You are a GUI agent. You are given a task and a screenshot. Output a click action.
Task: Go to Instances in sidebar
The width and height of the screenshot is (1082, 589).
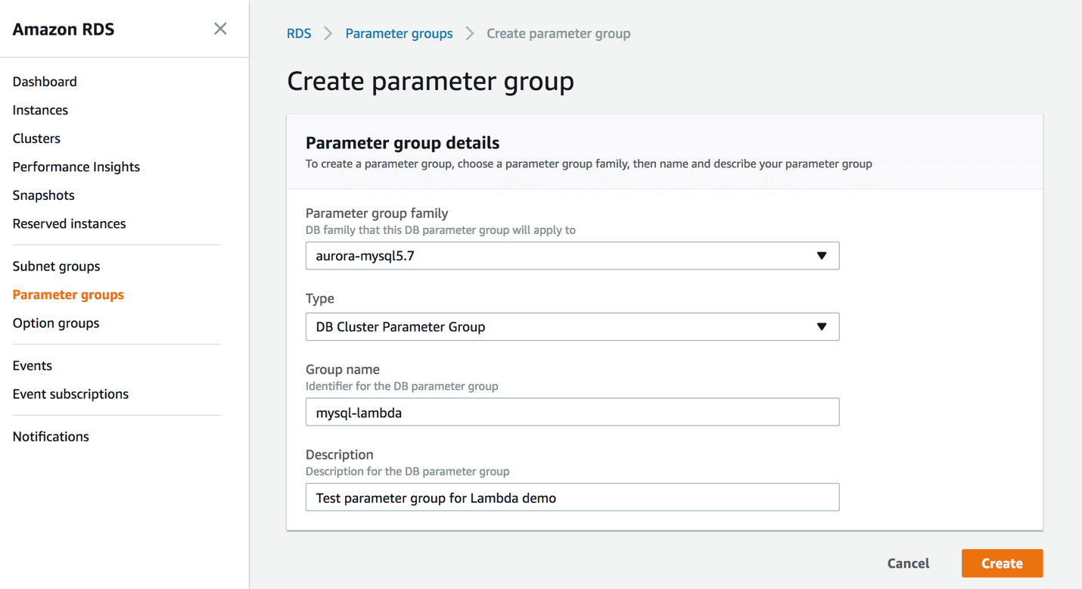40,110
